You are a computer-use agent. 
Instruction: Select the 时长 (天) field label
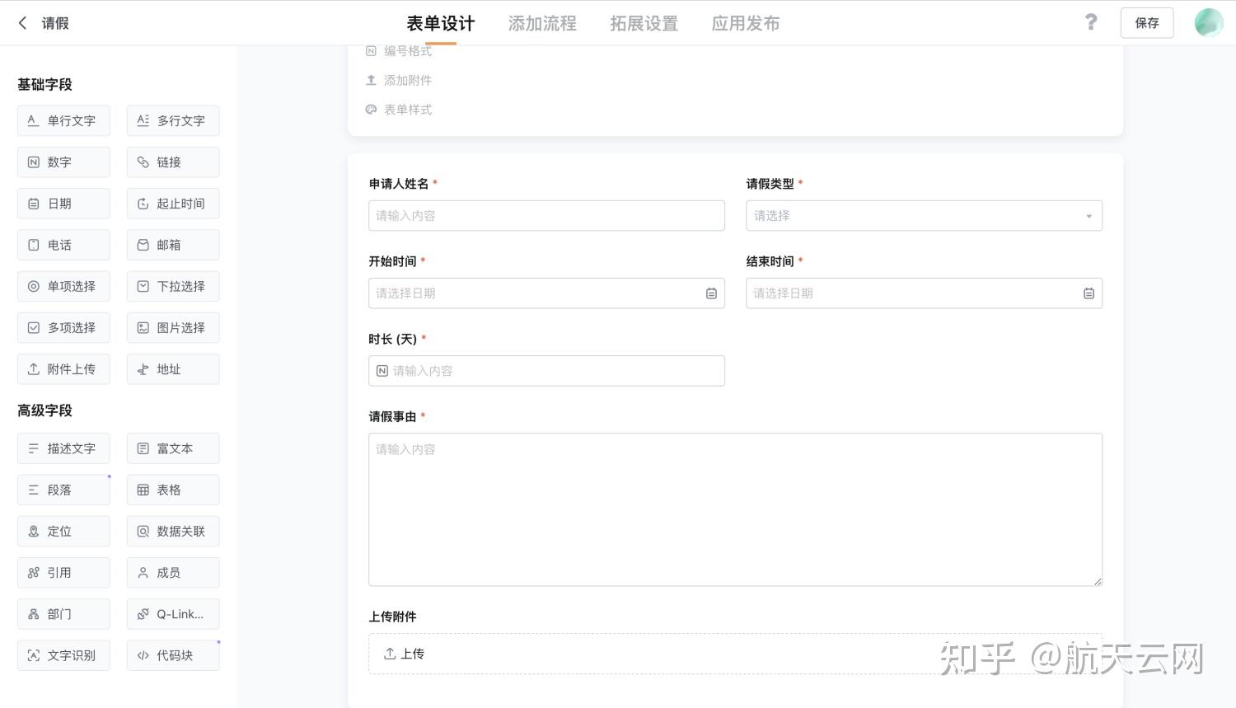[x=392, y=340]
